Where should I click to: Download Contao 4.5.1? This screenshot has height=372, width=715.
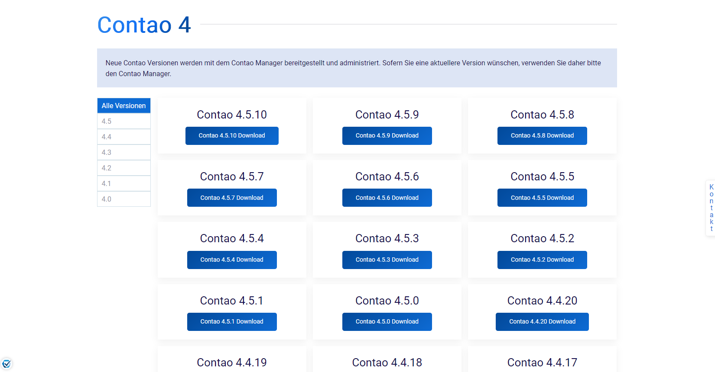(232, 322)
